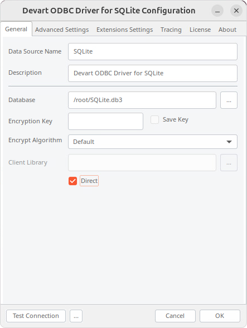Screen dimensions: 247x328
Task: Show the About tab
Action: point(227,30)
